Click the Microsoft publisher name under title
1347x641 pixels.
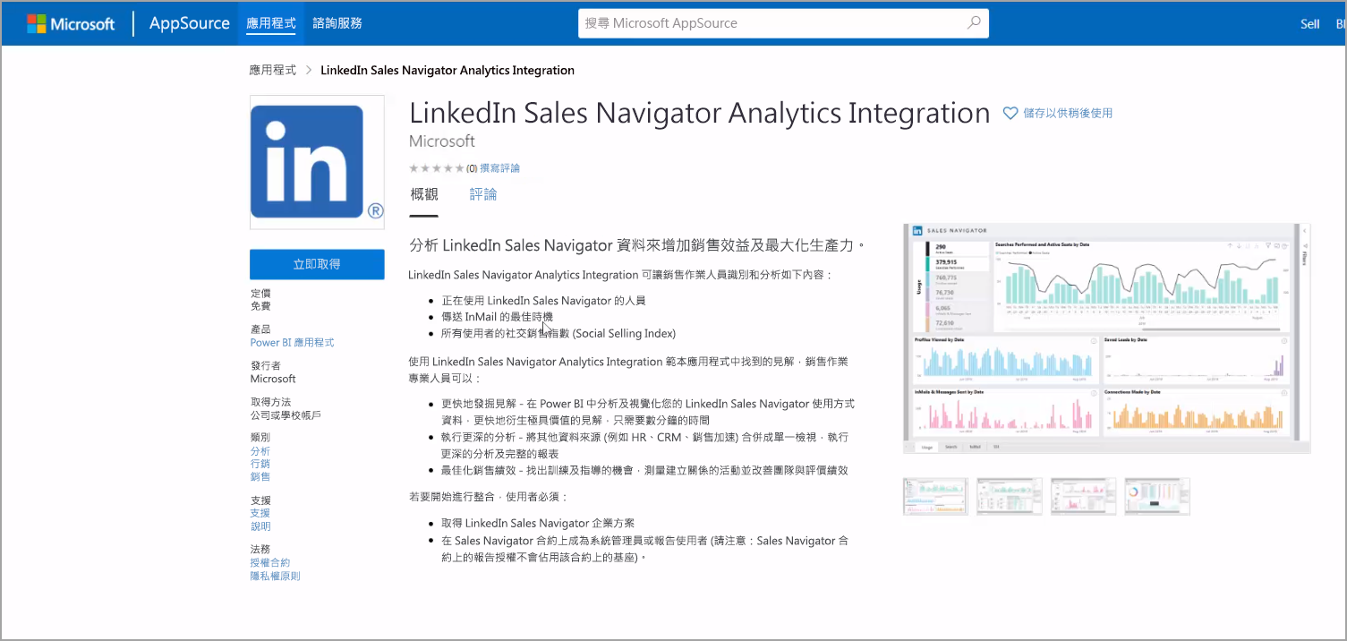442,141
